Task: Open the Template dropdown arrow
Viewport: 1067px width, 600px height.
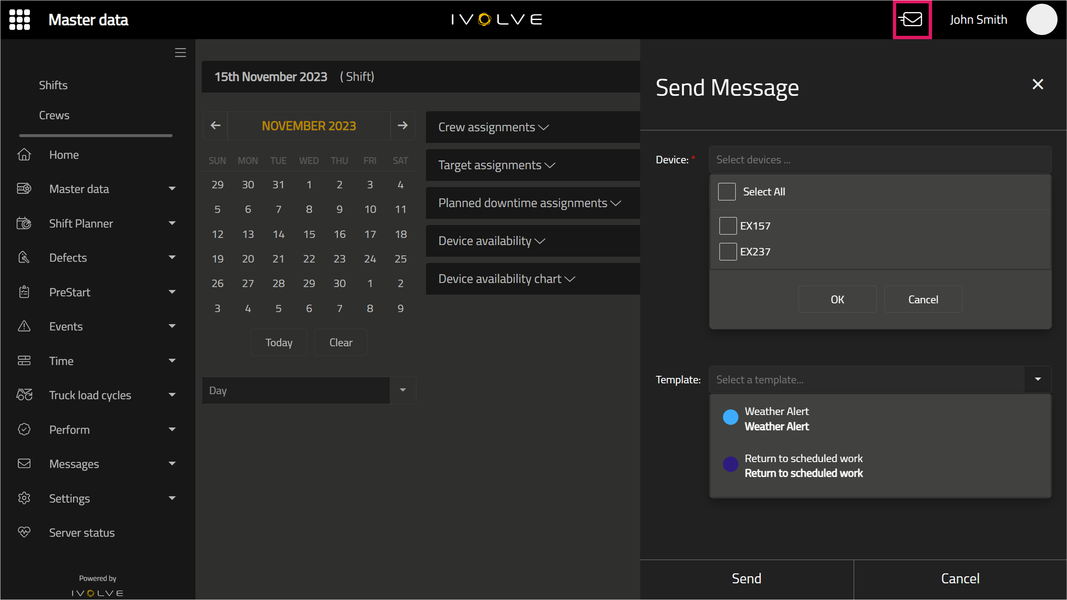Action: coord(1038,380)
